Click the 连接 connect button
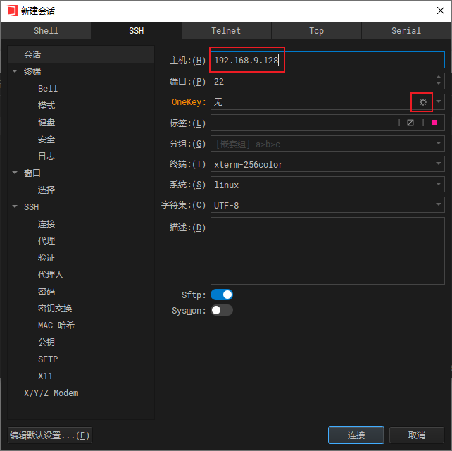The width and height of the screenshot is (452, 451). (356, 435)
